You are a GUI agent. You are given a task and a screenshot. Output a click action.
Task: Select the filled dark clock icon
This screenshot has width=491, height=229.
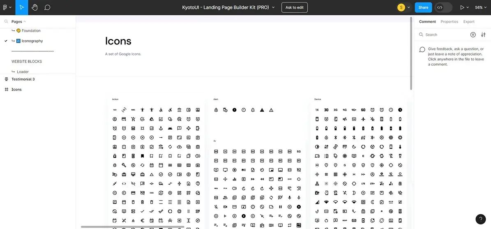point(400,110)
